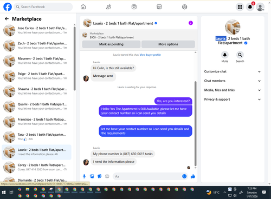Click the message with phone number (847) 630-0615
This screenshot has height=199, width=271.
[123, 154]
